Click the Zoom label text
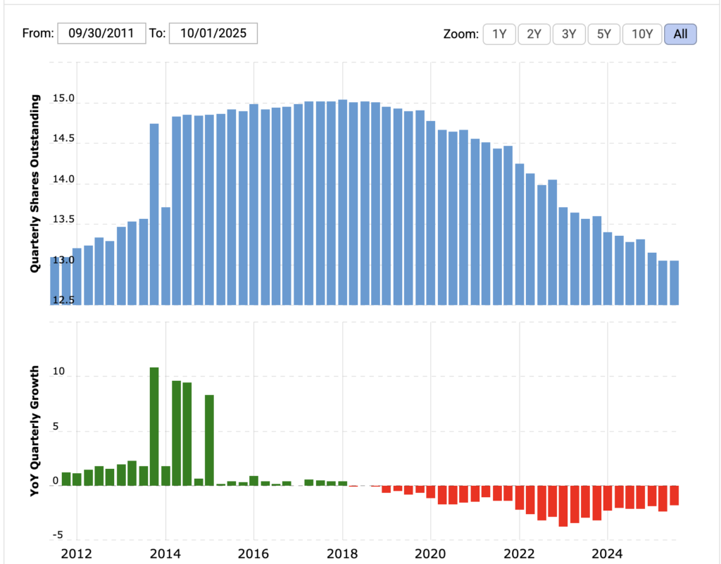721x564 pixels. (x=460, y=34)
